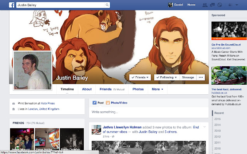Open the three dots options button

[x=201, y=77]
